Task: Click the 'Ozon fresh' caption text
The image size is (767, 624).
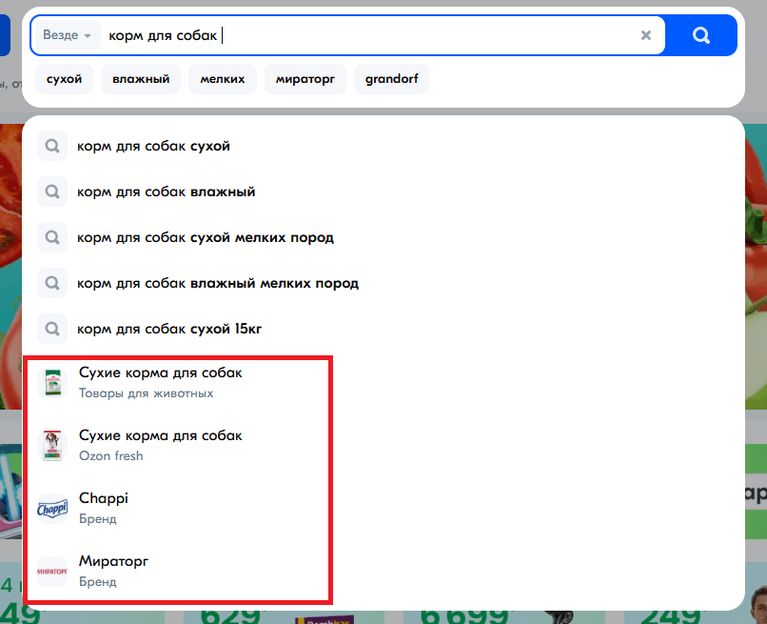Action: pyautogui.click(x=111, y=456)
